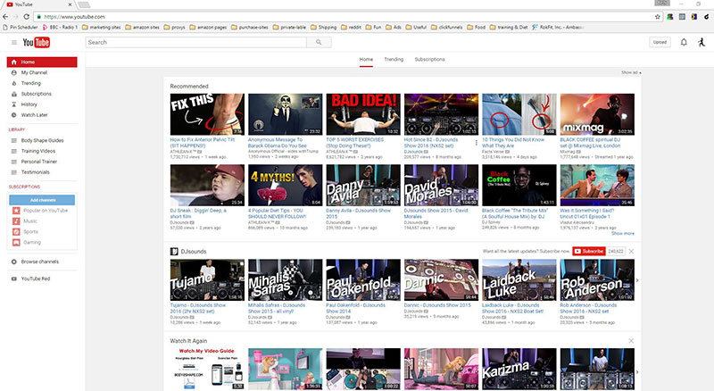Click the Search input field
The width and height of the screenshot is (714, 391).
(195, 42)
